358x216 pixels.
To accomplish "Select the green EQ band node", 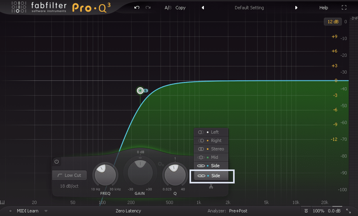I will coord(140,91).
